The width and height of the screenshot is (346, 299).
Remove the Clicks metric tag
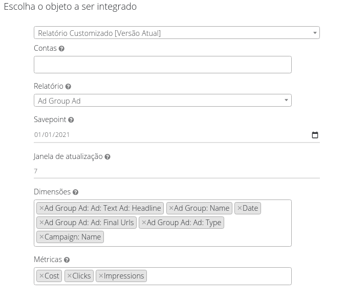point(70,276)
